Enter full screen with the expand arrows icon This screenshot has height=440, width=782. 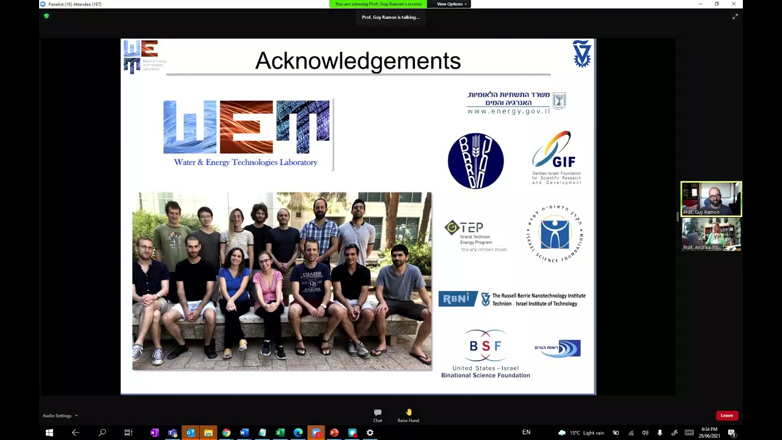(x=735, y=16)
